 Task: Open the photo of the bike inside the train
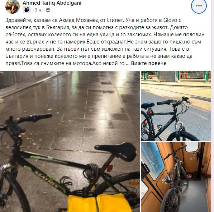tap(176, 177)
